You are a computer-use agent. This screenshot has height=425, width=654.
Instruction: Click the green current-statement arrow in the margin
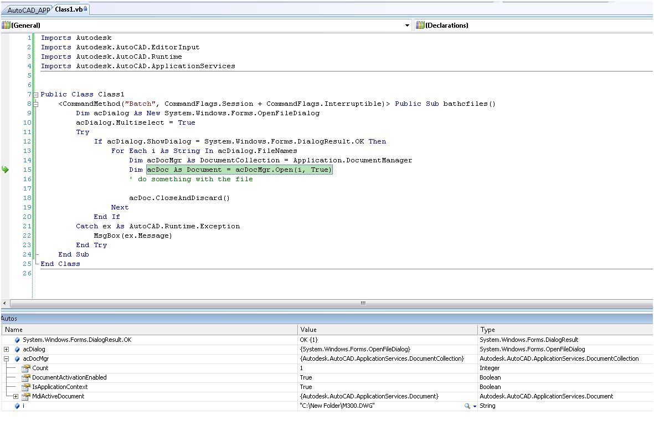coord(5,170)
